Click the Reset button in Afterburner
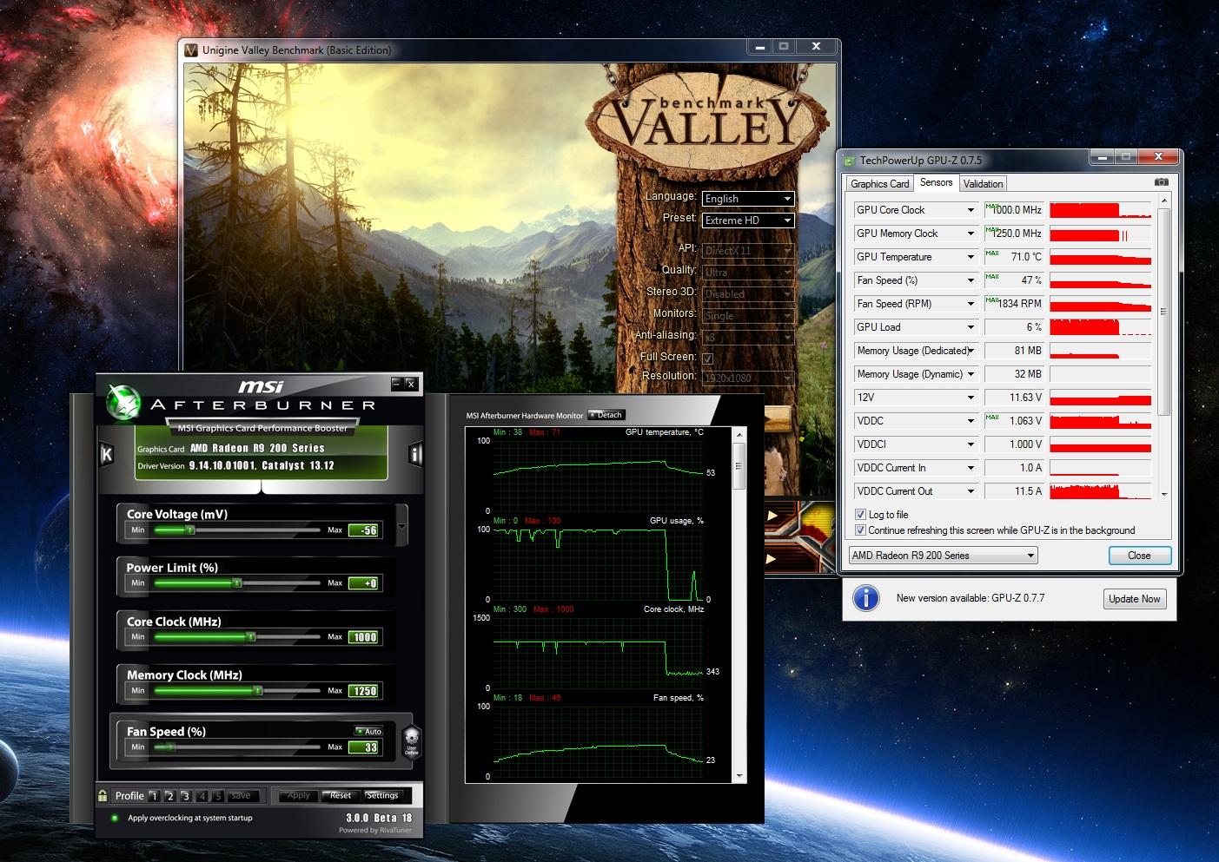Viewport: 1219px width, 862px height. click(x=341, y=795)
